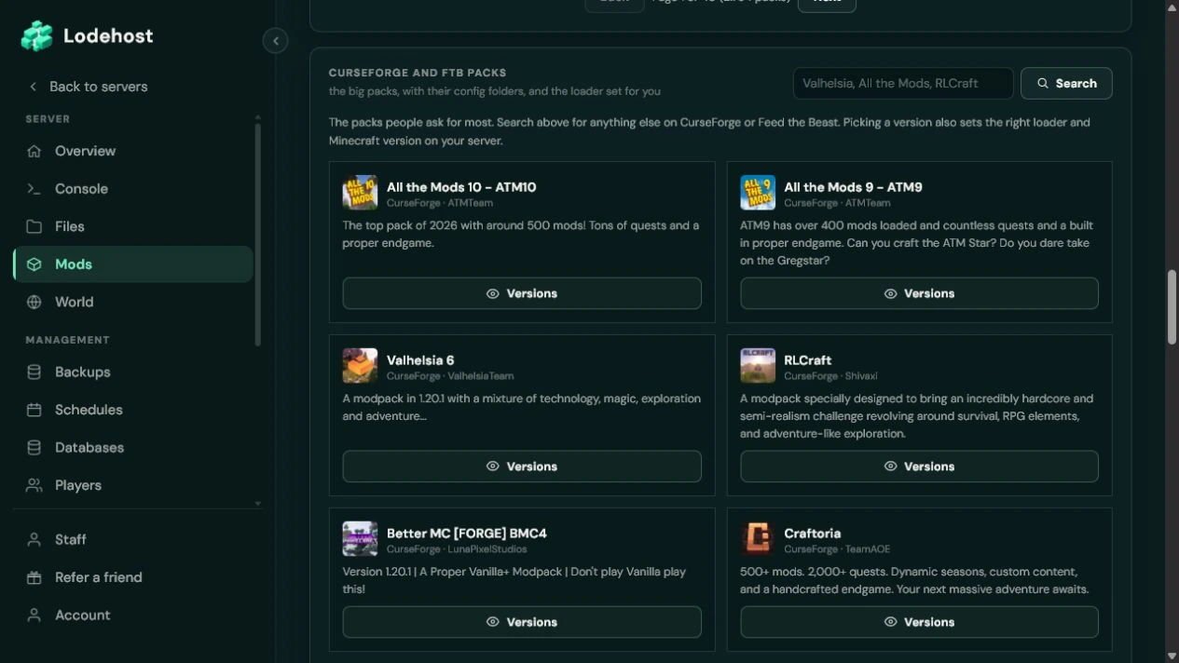Click the Better MC pack thumbnail

360,539
